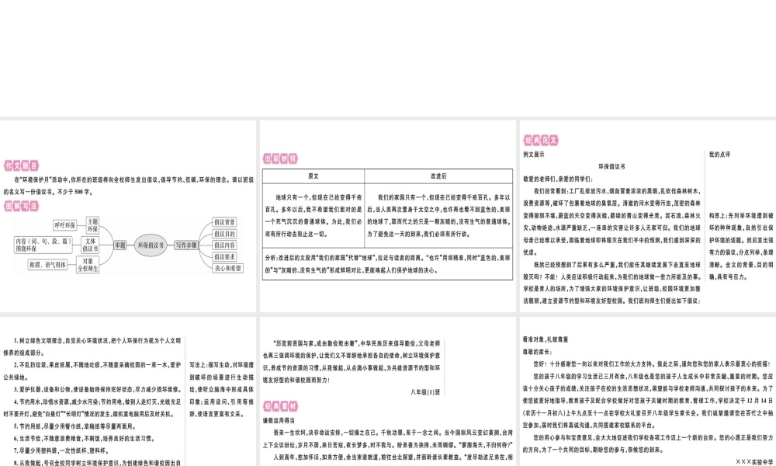Click the pink 作文题目 heading
The image size is (776, 466).
[21, 165]
